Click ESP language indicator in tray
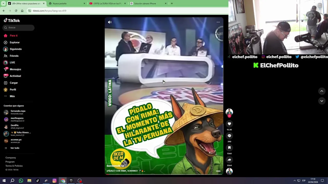 coord(304,181)
